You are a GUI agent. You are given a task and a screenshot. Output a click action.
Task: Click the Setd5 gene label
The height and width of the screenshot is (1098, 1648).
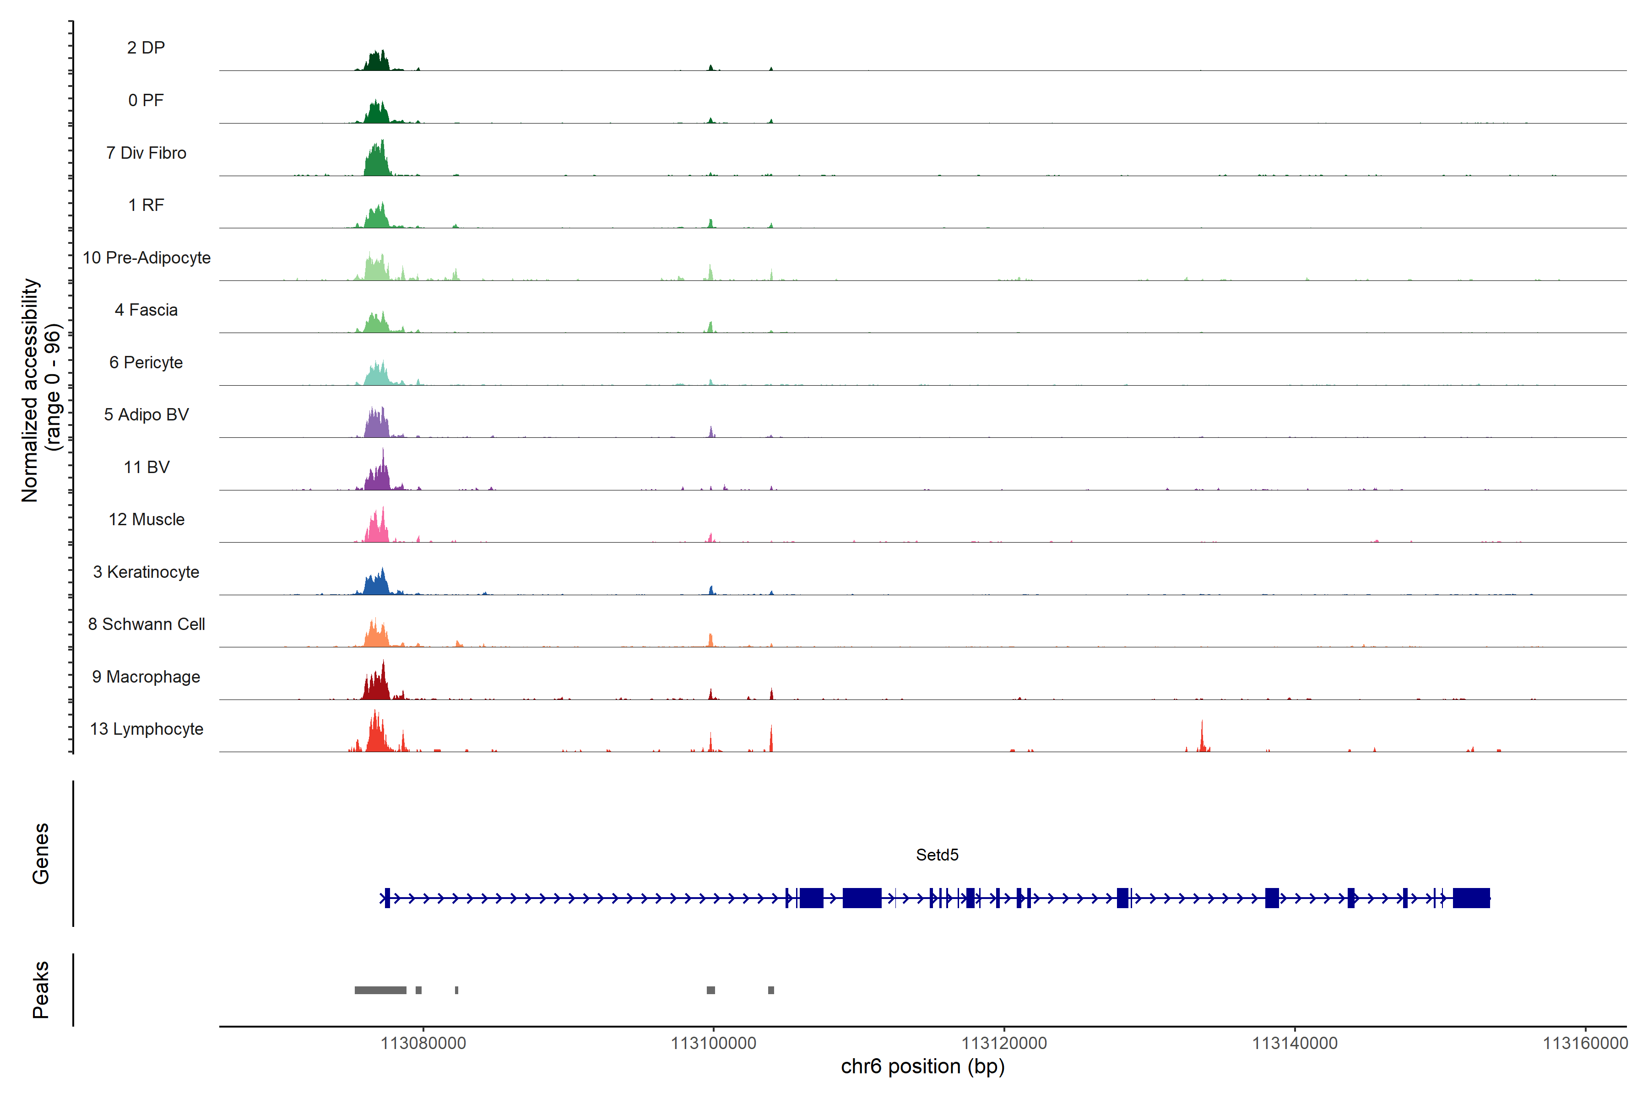point(937,854)
